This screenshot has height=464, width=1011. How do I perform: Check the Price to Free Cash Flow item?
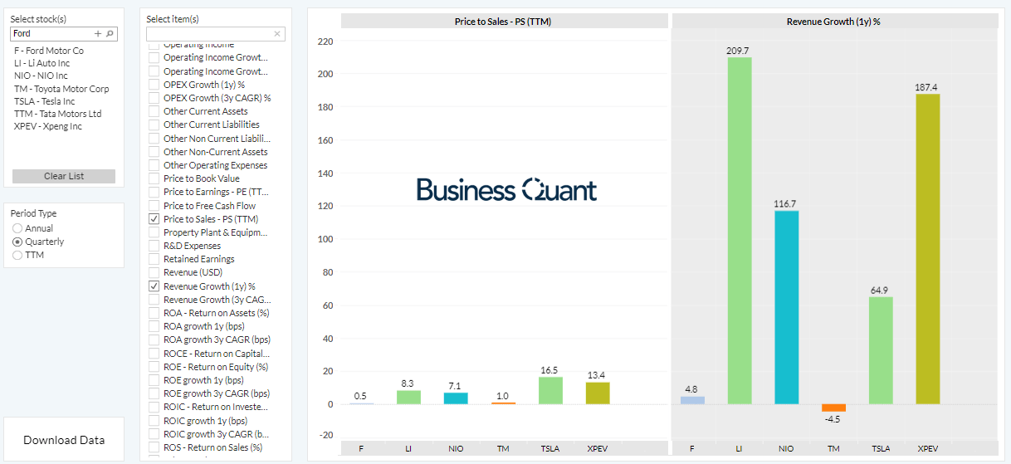pos(154,206)
